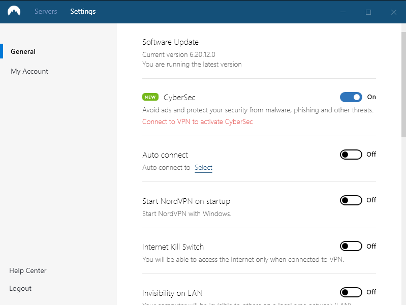
Task: Select General in the sidebar
Action: coord(23,51)
